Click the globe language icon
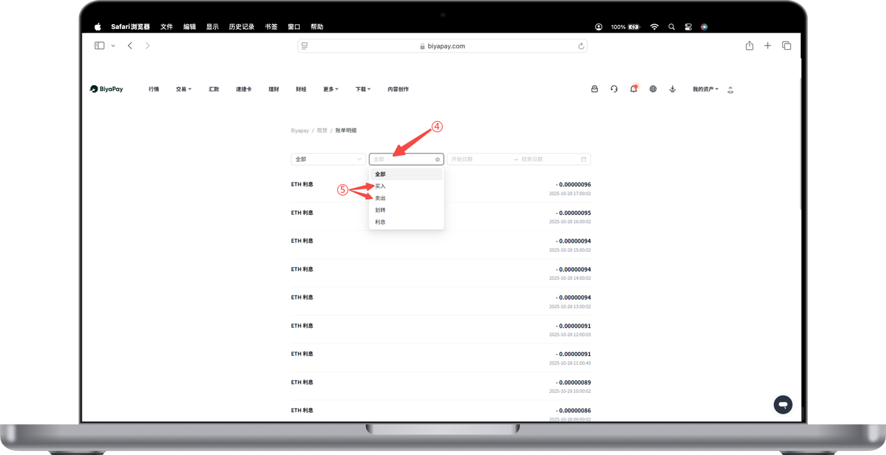 tap(653, 89)
